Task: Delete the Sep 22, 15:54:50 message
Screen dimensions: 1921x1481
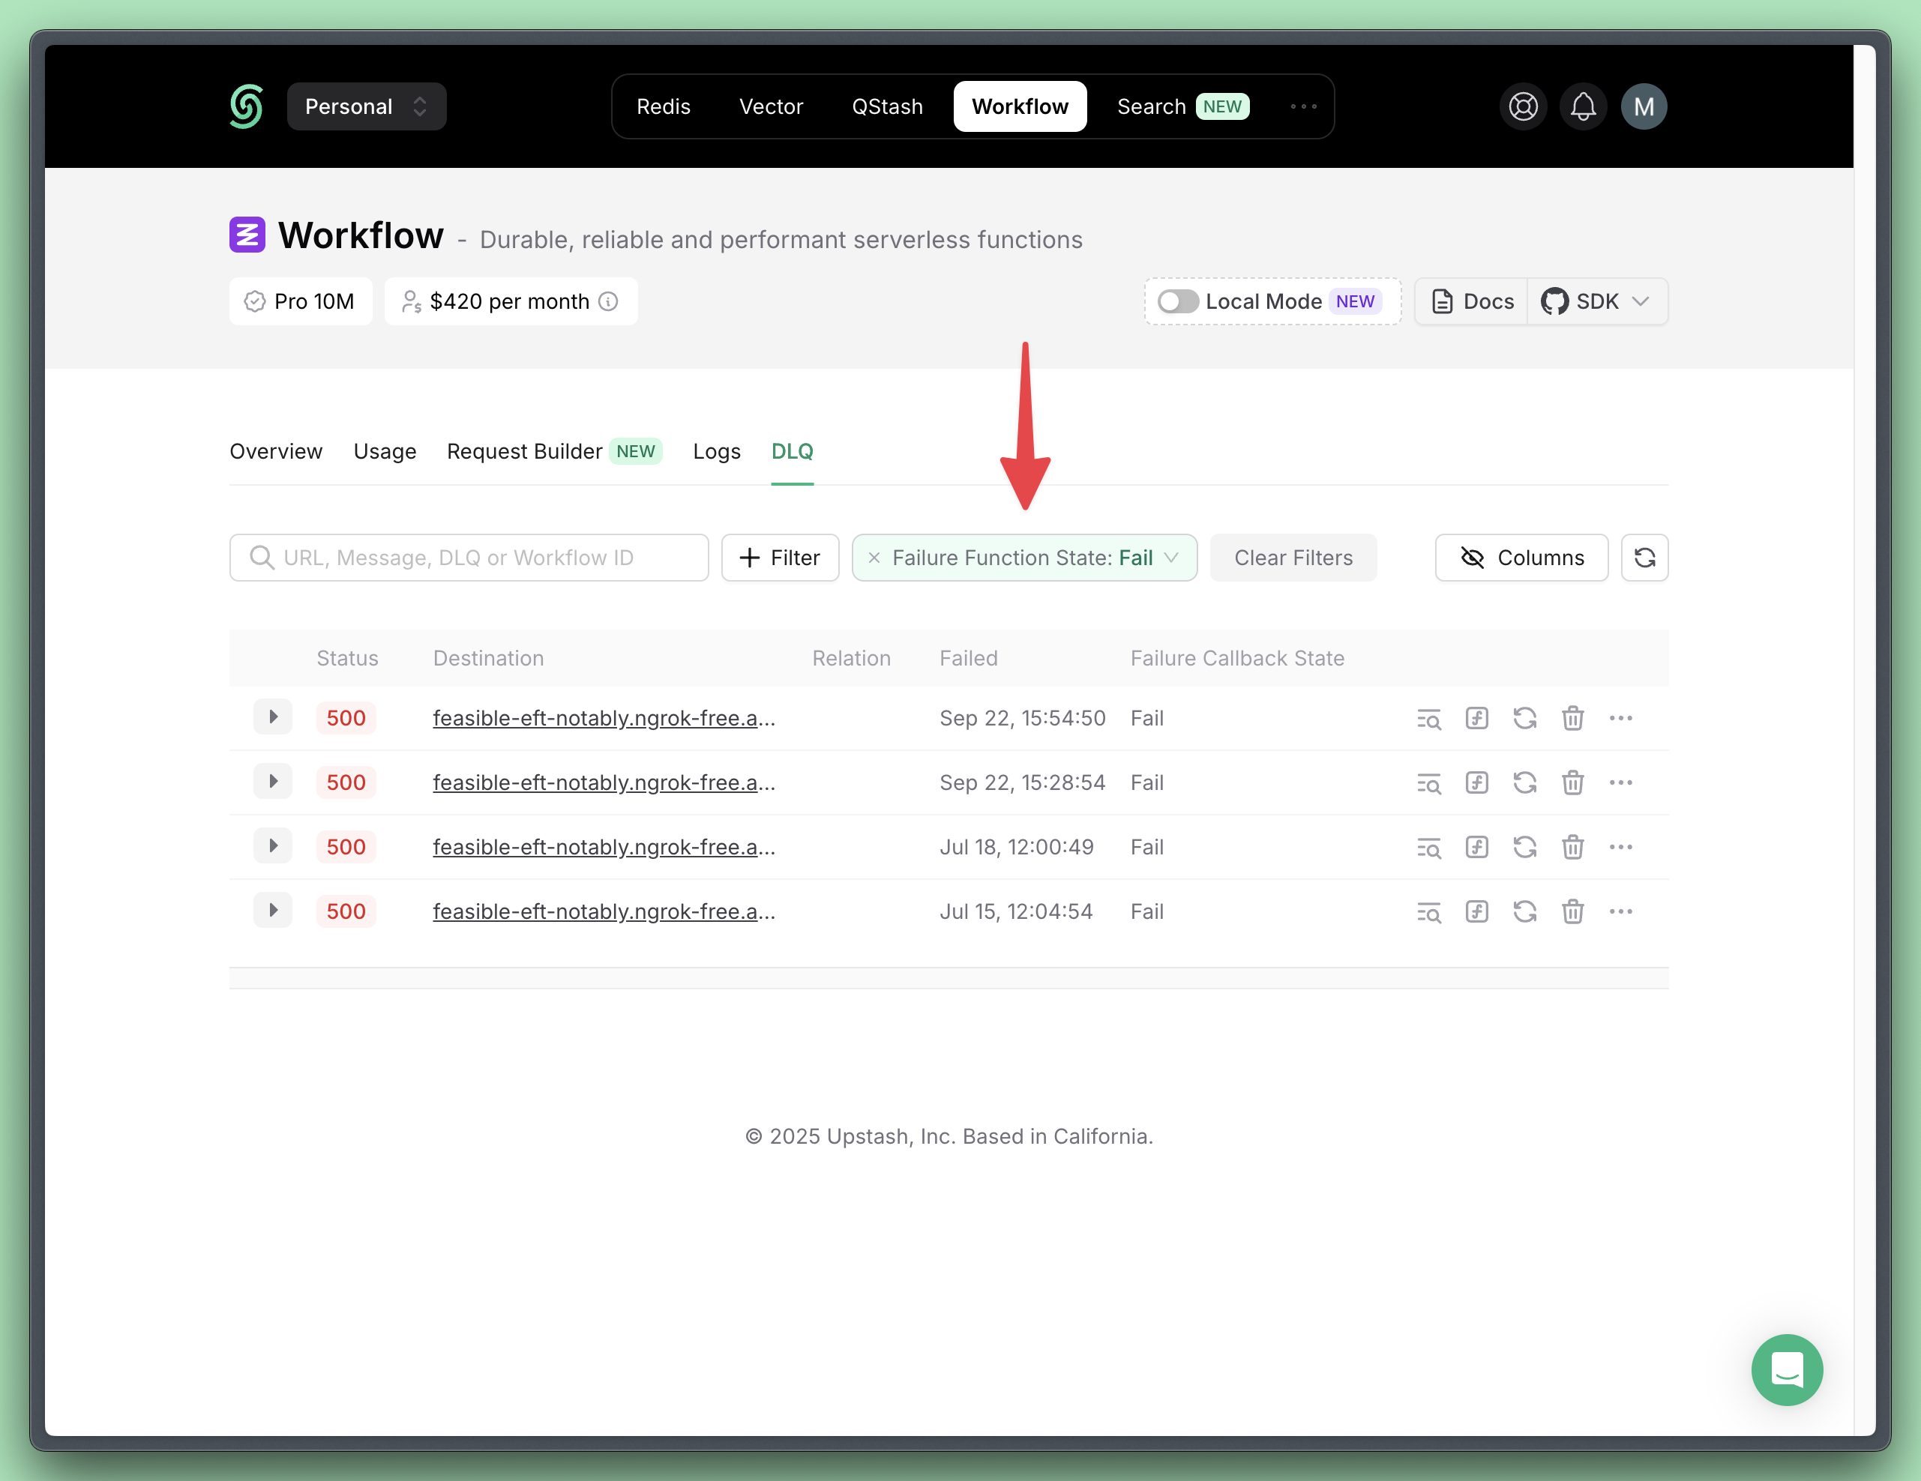Action: tap(1572, 719)
